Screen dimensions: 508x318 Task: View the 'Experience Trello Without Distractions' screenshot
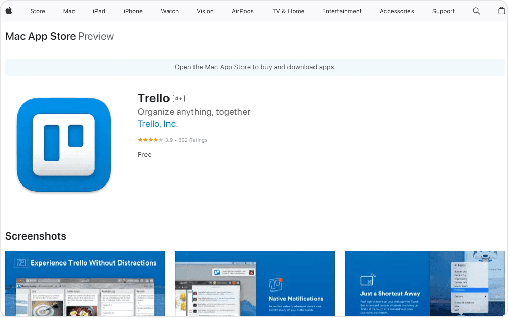pyautogui.click(x=85, y=283)
